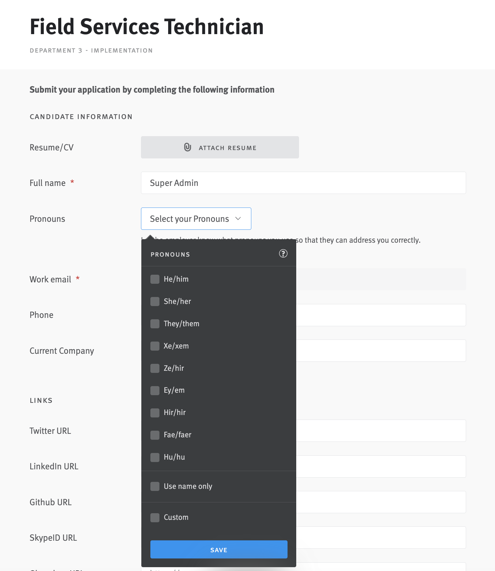495x571 pixels.
Task: Click the paperclip icon on Attach Resume
Action: (x=188, y=147)
